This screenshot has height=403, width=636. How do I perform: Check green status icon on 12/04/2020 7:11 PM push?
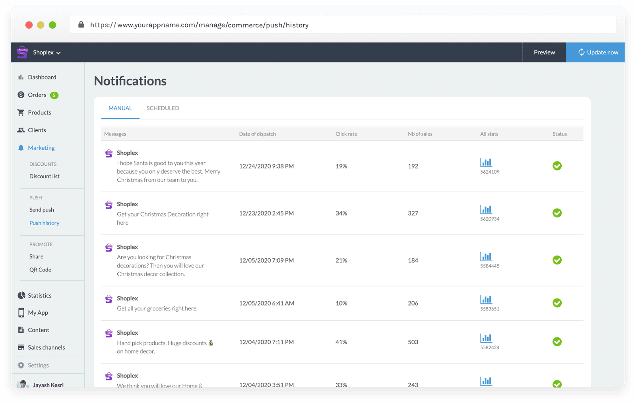pyautogui.click(x=557, y=342)
